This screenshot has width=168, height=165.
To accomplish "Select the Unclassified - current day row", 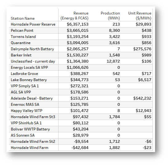I will click(x=81, y=61).
